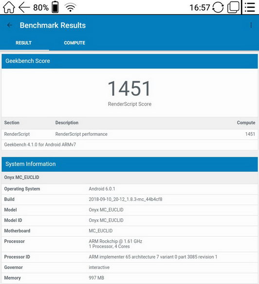259x284 pixels.
Task: Tap Geekbench 4.1.0 for Android ARMv7
Action: click(x=40, y=145)
